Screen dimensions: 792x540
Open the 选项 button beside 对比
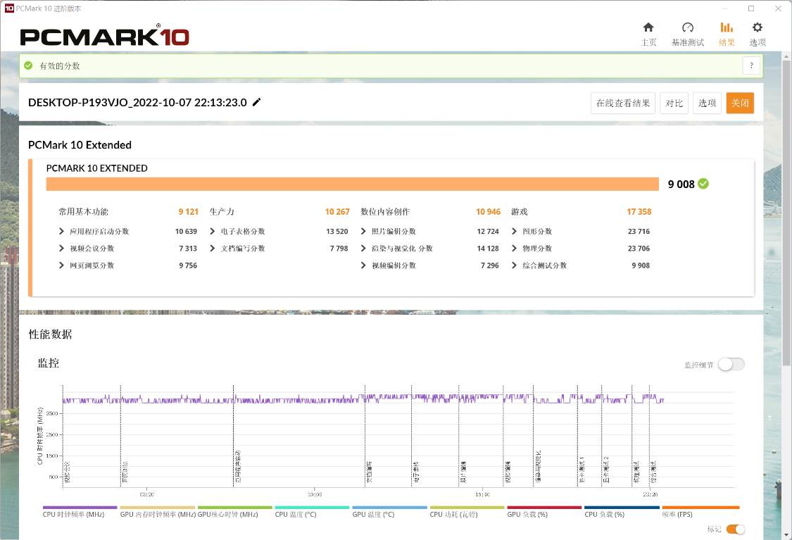(x=707, y=103)
